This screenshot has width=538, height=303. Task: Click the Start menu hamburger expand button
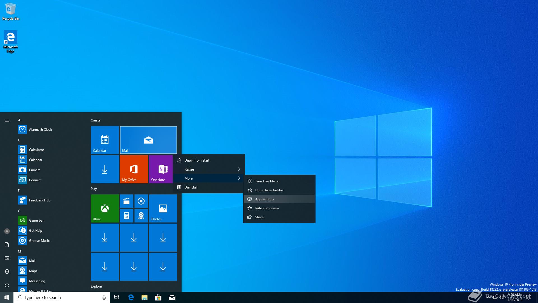tap(7, 120)
